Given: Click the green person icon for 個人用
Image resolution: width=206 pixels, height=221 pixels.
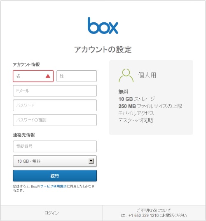Looking at the screenshot, I should [126, 76].
